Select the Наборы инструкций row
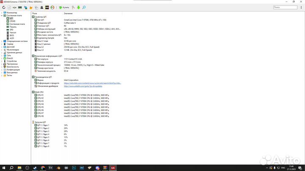This screenshot has height=171, width=305. pos(78,29)
